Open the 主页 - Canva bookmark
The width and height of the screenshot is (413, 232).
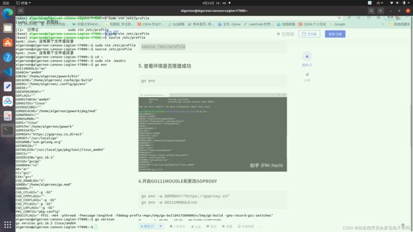(x=229, y=24)
